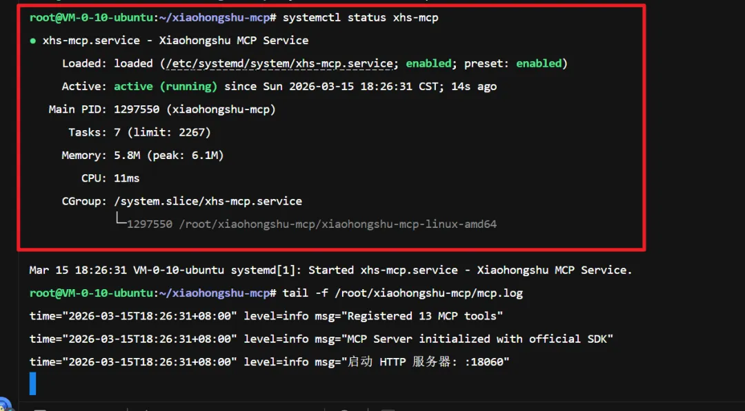Click the '(limit: 2267)' text

(169, 132)
